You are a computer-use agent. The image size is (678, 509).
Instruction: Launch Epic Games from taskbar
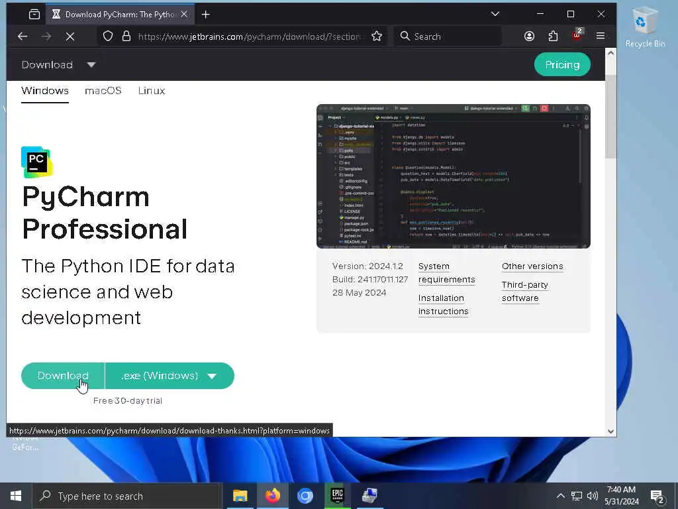[337, 496]
